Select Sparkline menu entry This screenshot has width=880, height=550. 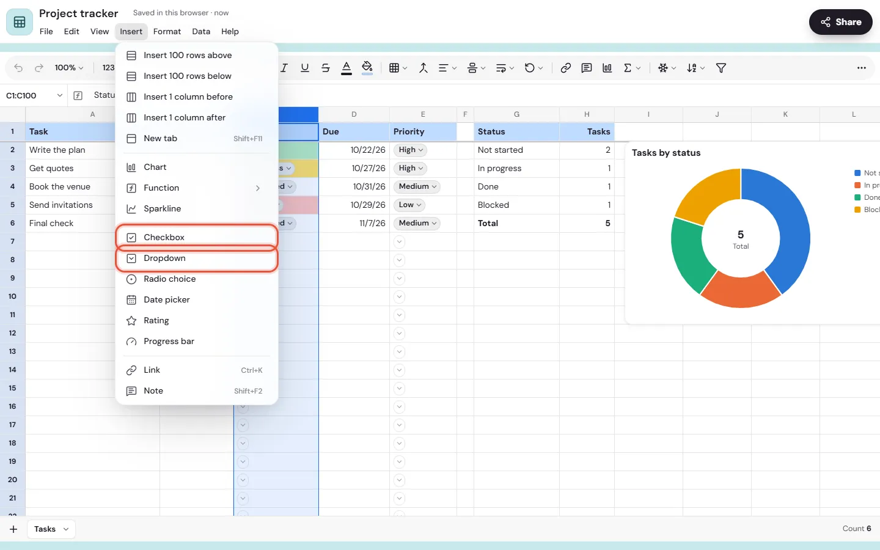pos(197,208)
